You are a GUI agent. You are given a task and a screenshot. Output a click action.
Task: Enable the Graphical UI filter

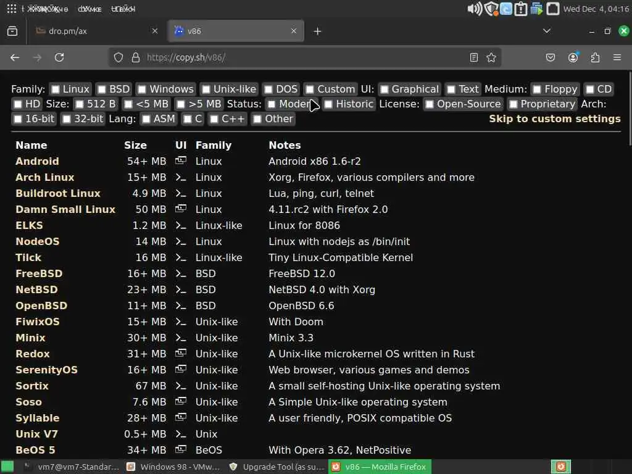(385, 89)
